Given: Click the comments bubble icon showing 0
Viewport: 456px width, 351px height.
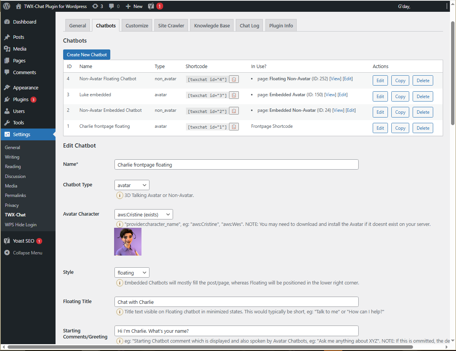Looking at the screenshot, I should pyautogui.click(x=112, y=6).
